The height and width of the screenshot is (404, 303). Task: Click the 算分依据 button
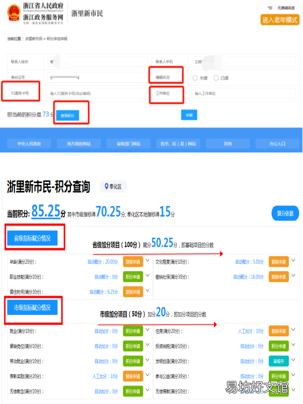pos(285,213)
